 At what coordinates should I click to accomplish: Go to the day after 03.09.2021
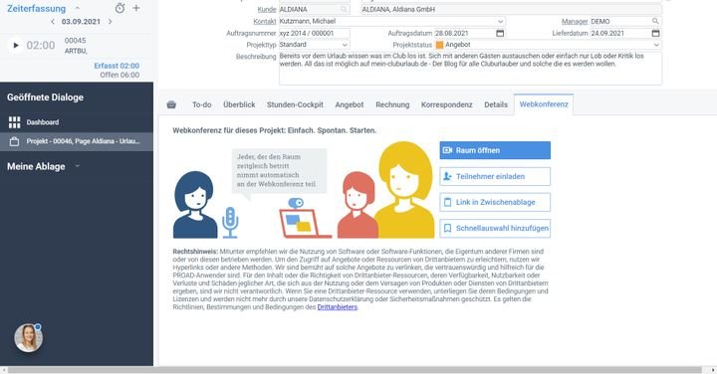[x=110, y=22]
